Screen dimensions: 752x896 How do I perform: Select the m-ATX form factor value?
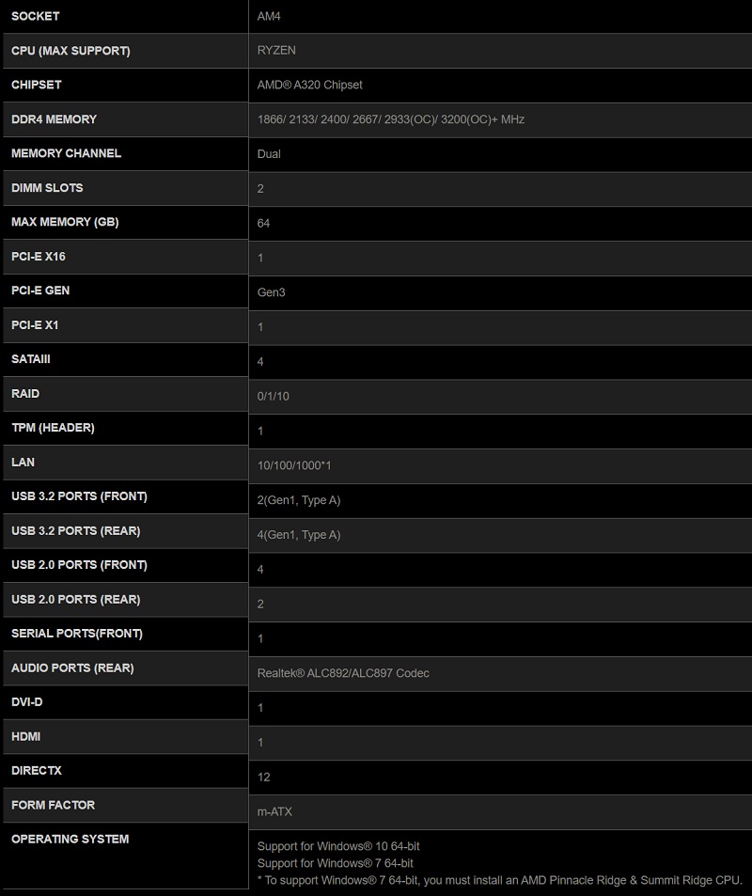(x=274, y=811)
